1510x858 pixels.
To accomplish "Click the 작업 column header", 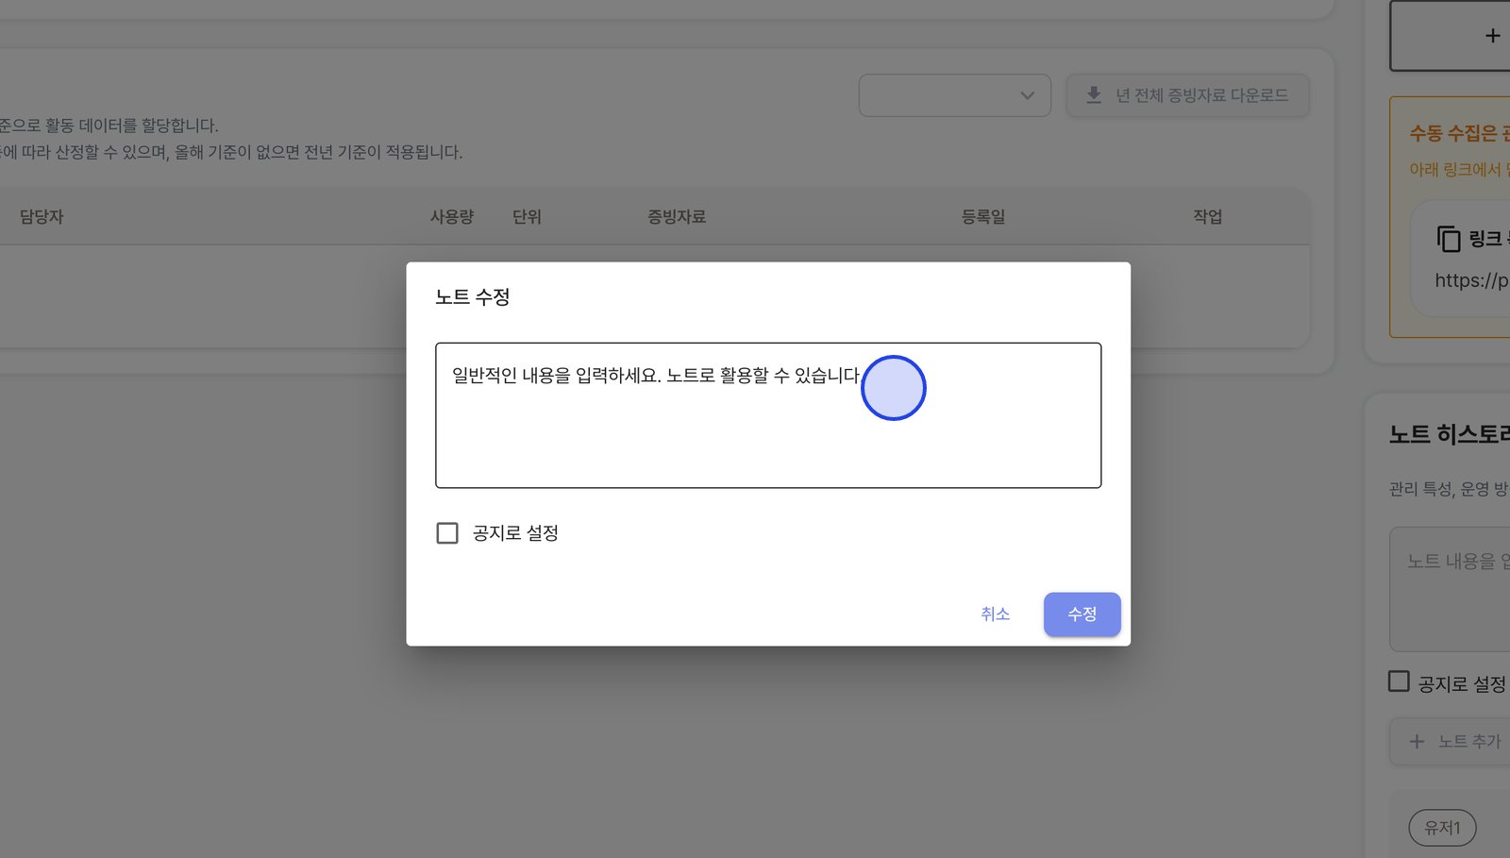I will pyautogui.click(x=1208, y=217).
